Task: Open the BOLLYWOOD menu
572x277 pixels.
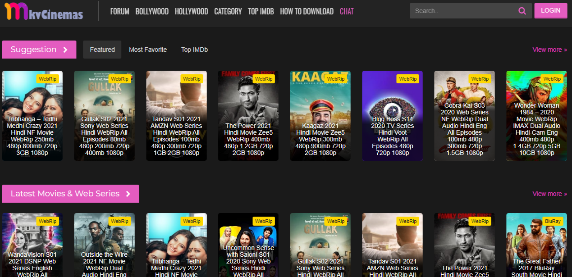Action: pyautogui.click(x=152, y=11)
